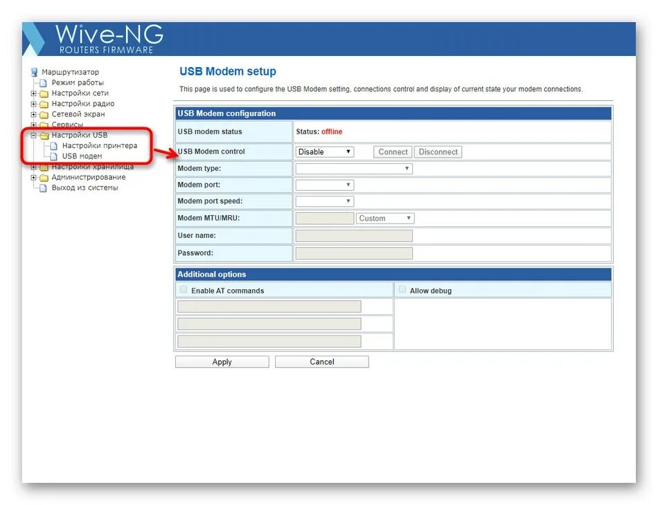Open the Modem port speed dropdown
The height and width of the screenshot is (505, 658).
coord(324,201)
